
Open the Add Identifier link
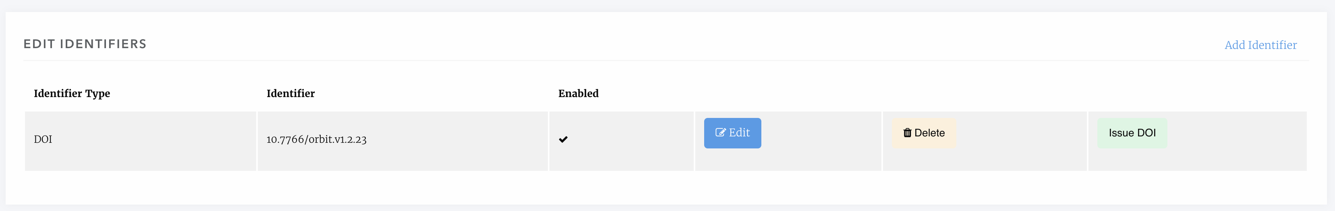pyautogui.click(x=1260, y=45)
